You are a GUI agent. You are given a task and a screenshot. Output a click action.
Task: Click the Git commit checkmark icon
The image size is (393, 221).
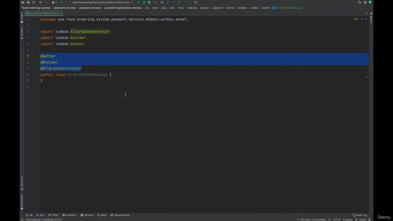[x=174, y=2]
